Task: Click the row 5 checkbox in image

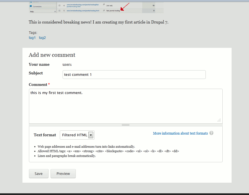Action: click(60, 11)
